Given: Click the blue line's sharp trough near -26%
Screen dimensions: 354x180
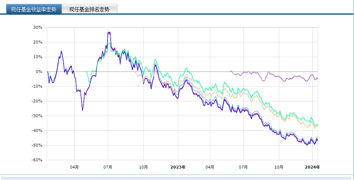Looking at the screenshot, I should [82, 111].
